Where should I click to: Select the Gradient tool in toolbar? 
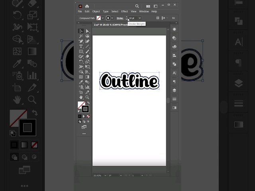click(x=87, y=77)
